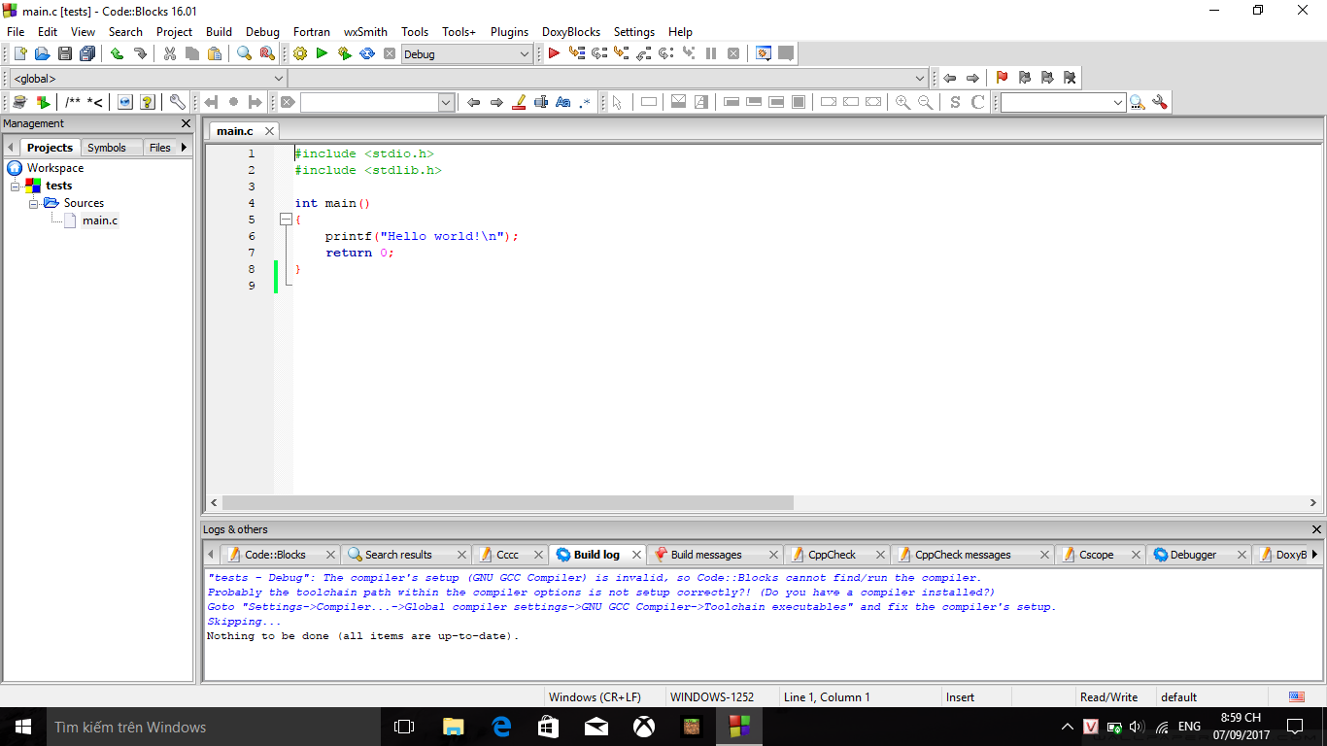Toggle source view with the S icon
The width and height of the screenshot is (1327, 746).
click(955, 102)
